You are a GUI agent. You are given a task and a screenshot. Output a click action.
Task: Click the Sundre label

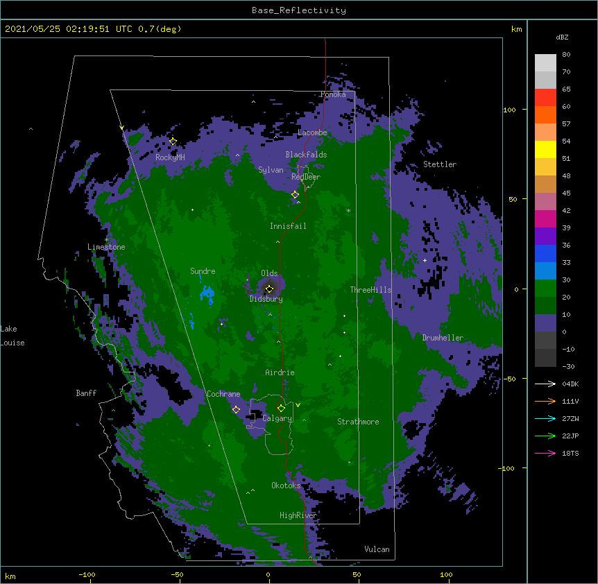point(203,271)
